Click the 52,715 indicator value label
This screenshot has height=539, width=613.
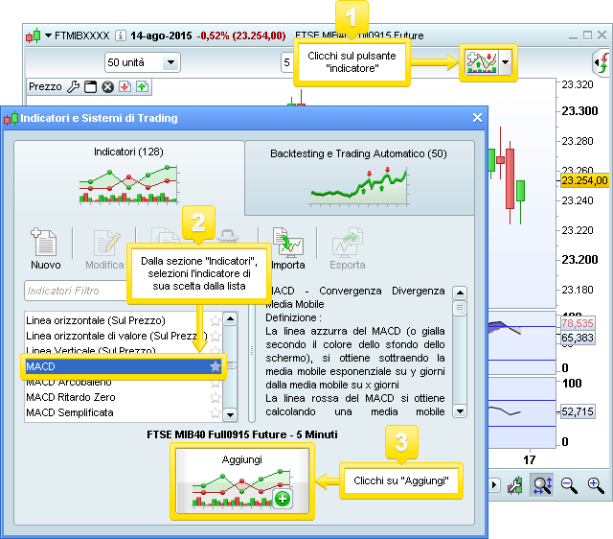(x=578, y=411)
